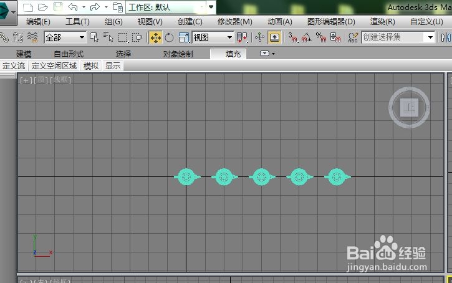Open the 视图(V) menu
452x283 pixels.
coord(150,22)
